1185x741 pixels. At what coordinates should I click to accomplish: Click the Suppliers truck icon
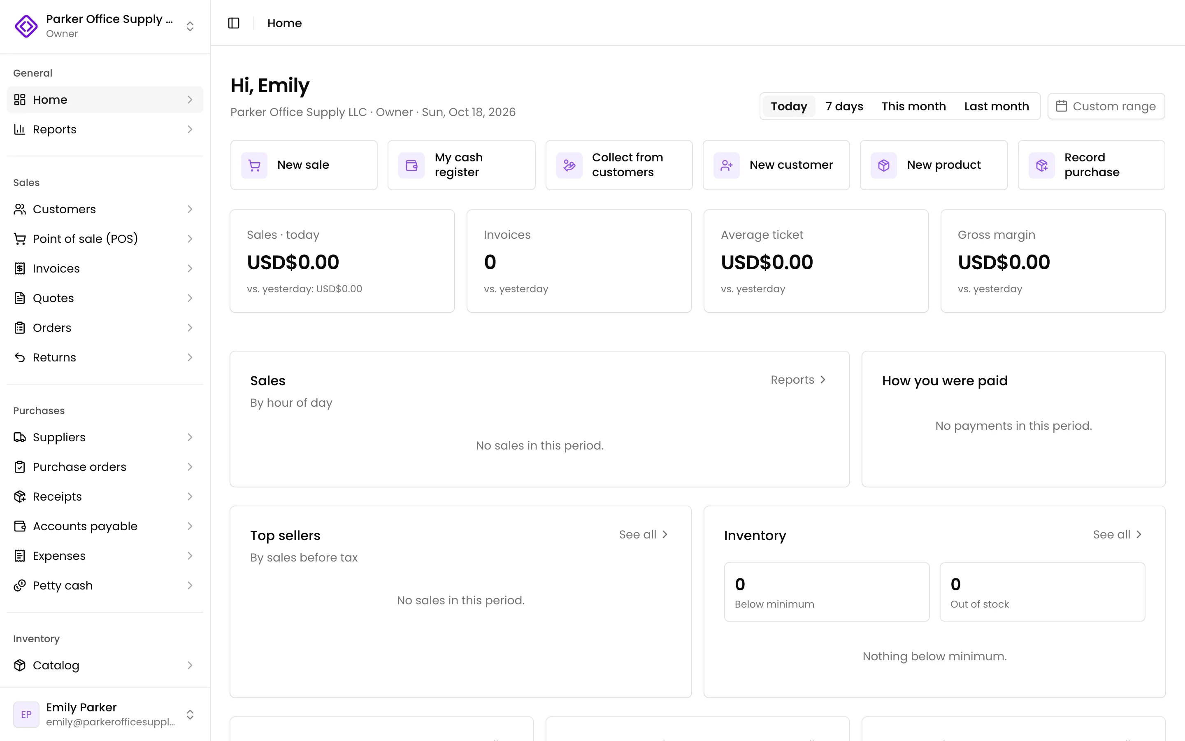(x=20, y=437)
